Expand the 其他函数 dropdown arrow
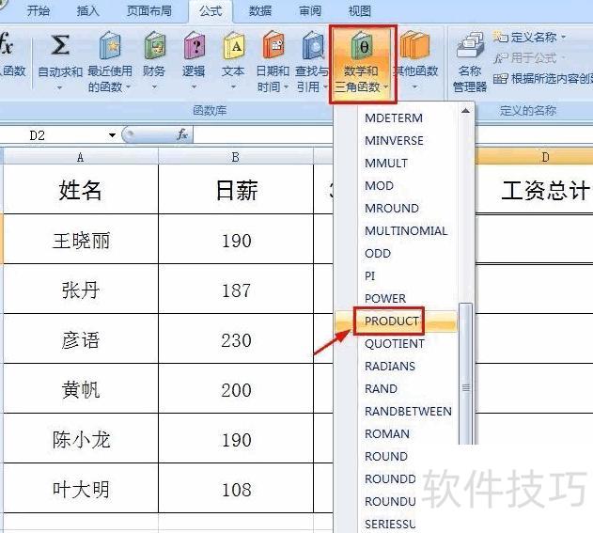Screen dimensions: 593x533 (414, 87)
